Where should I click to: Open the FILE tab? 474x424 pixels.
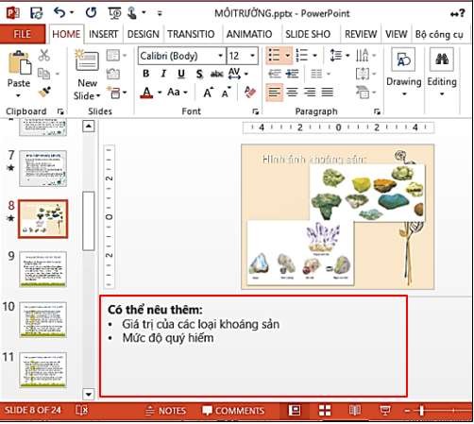[23, 34]
